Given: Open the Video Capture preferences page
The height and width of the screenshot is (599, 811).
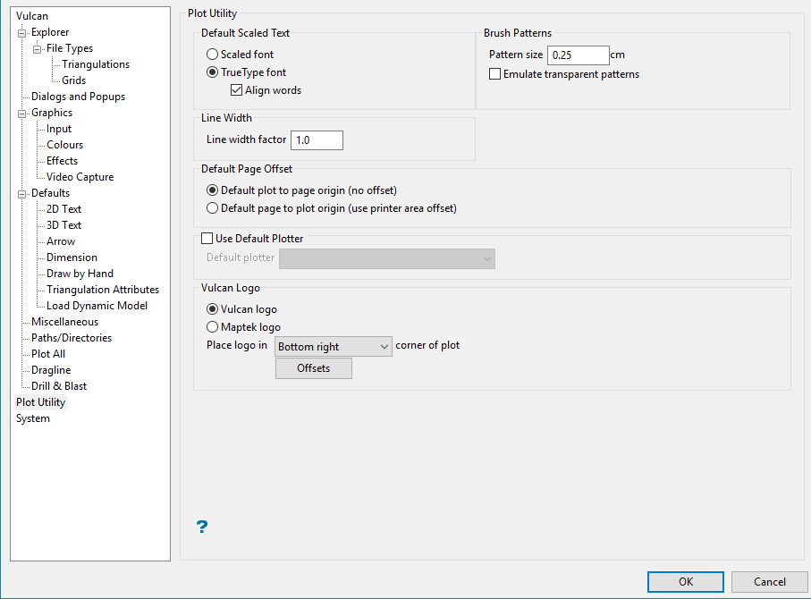Looking at the screenshot, I should pyautogui.click(x=80, y=176).
